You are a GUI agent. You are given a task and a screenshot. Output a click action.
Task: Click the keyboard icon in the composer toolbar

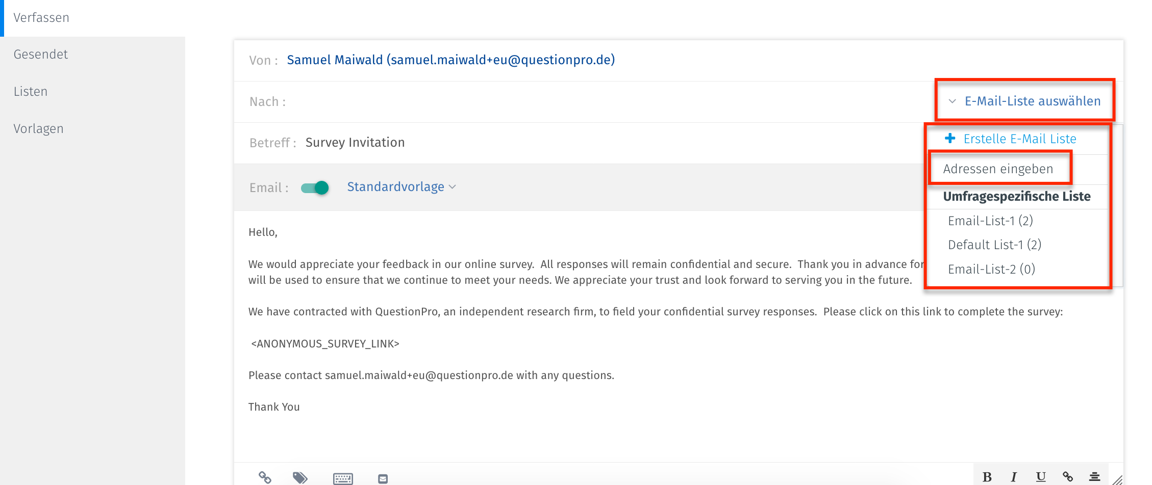pos(342,478)
